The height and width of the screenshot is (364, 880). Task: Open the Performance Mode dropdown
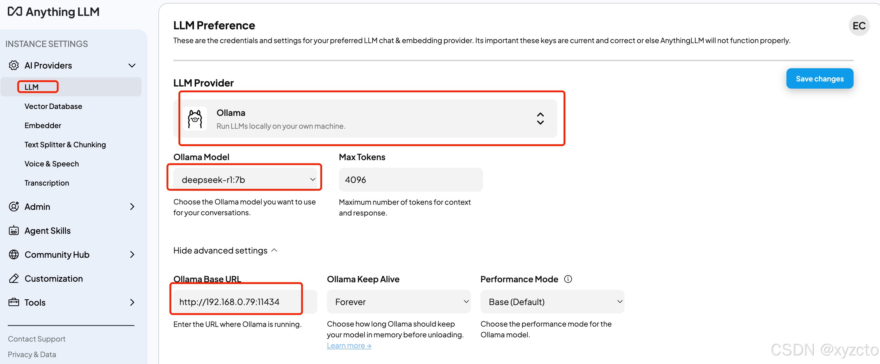pyautogui.click(x=552, y=302)
